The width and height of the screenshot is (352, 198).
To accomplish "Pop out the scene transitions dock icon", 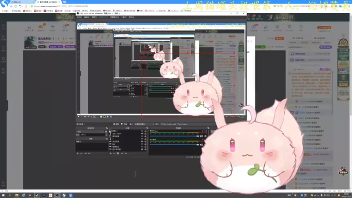I will tap(106, 128).
